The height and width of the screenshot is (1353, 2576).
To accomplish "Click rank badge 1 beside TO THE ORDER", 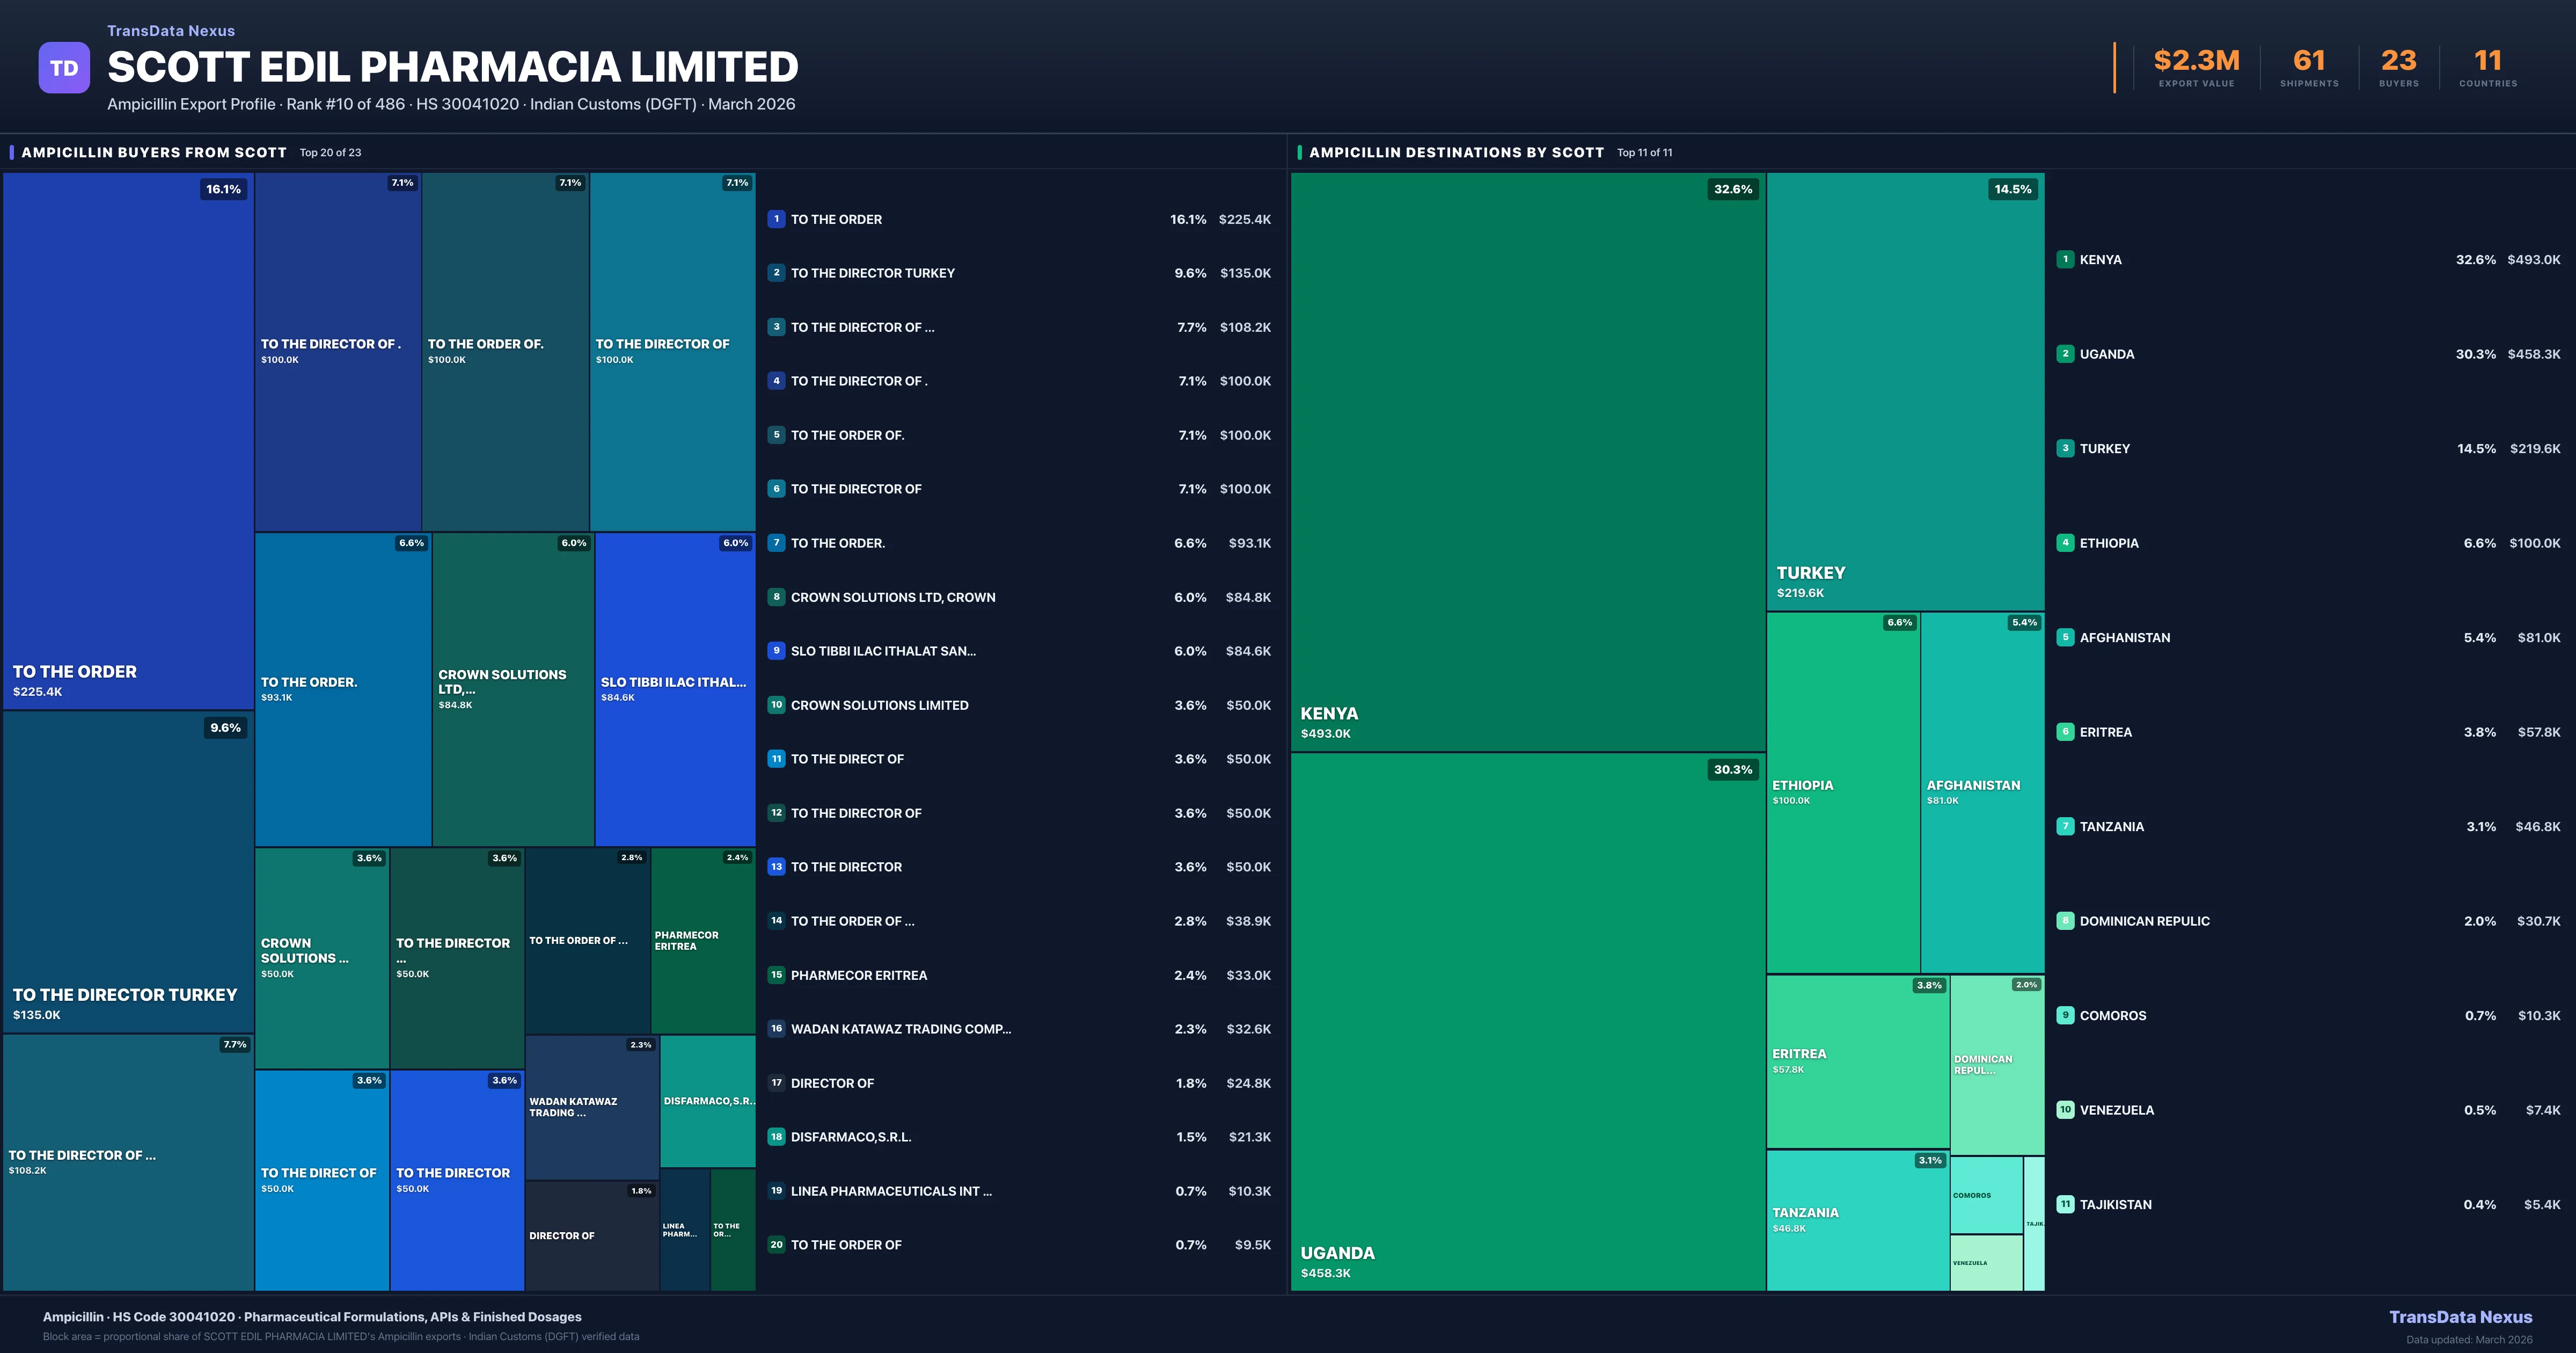I will [776, 219].
